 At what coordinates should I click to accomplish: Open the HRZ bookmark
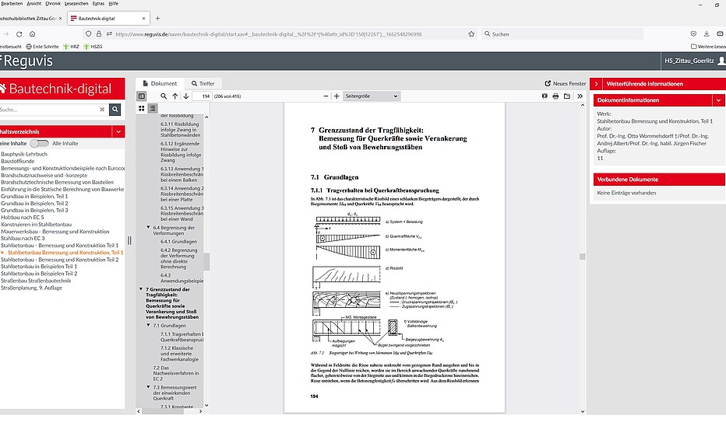click(x=72, y=47)
